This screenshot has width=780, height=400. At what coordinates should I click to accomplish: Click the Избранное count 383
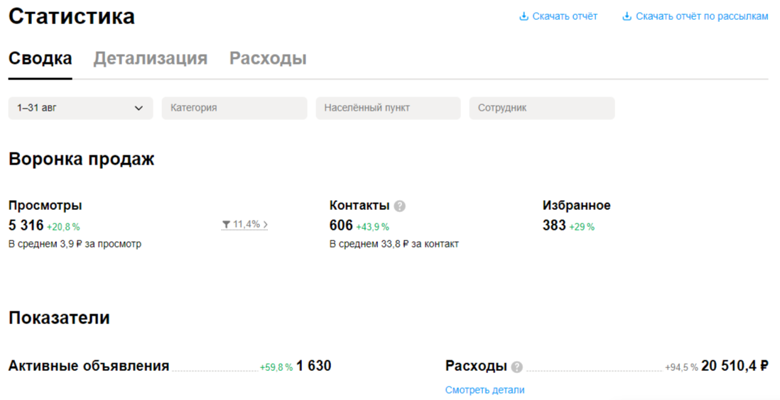pos(554,226)
